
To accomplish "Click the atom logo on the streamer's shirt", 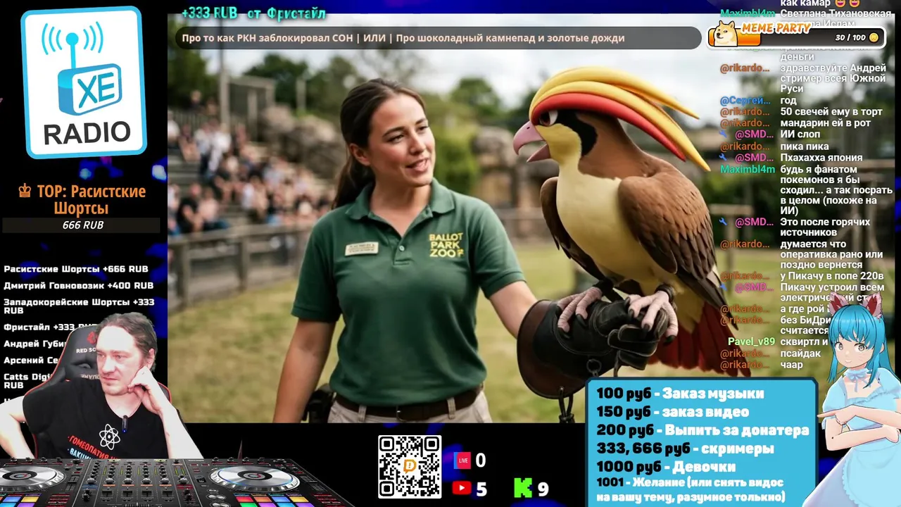I will tap(109, 437).
